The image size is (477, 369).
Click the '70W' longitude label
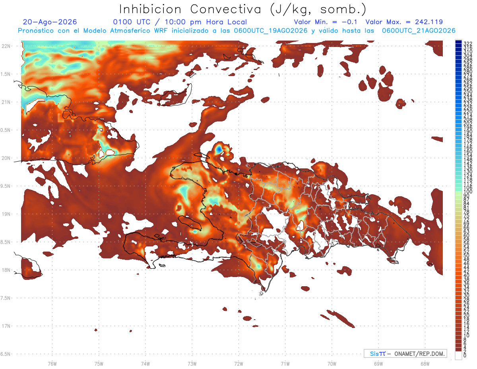coord(332,363)
